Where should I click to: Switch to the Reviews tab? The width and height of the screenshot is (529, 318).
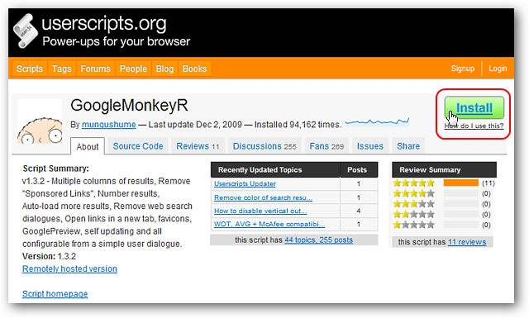[198, 146]
